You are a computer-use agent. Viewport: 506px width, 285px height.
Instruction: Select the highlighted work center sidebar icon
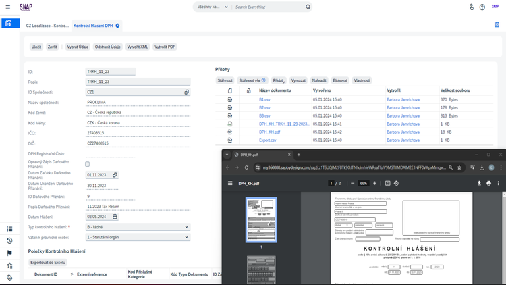10,23
